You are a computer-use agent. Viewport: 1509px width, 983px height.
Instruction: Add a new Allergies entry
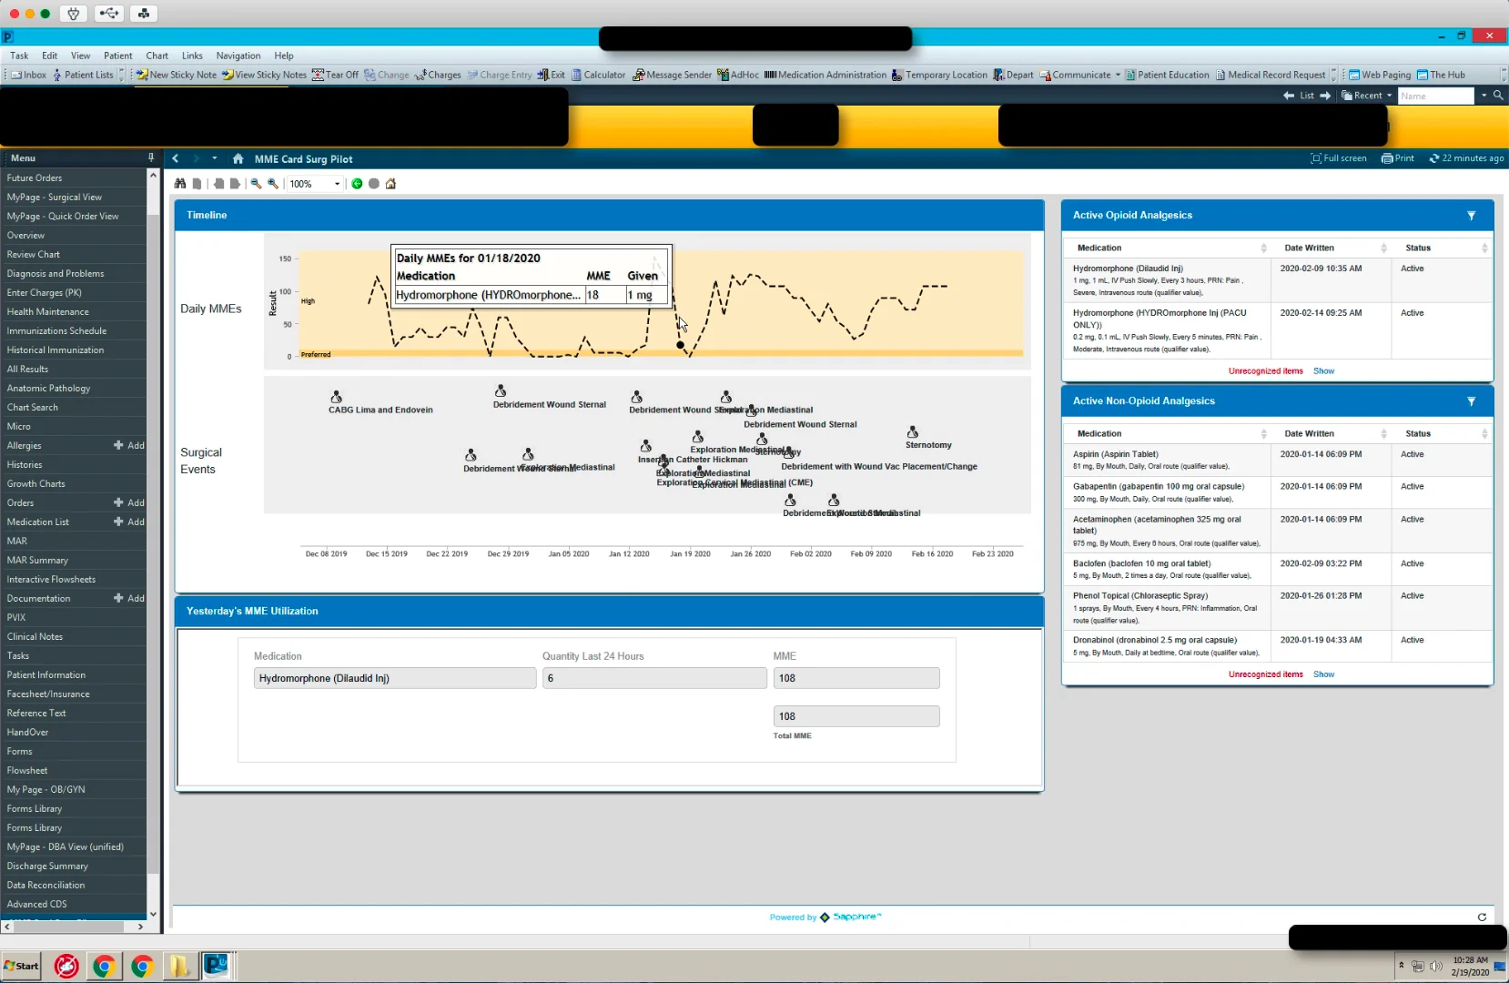(129, 446)
